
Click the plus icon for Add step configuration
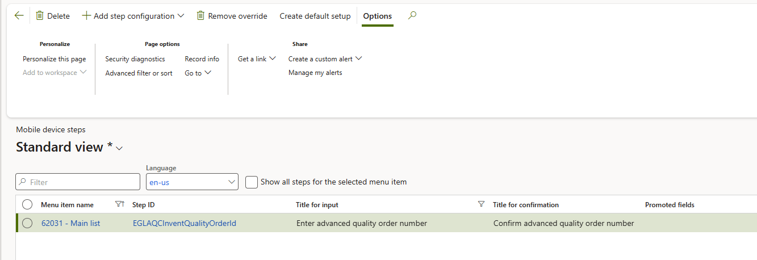(86, 16)
